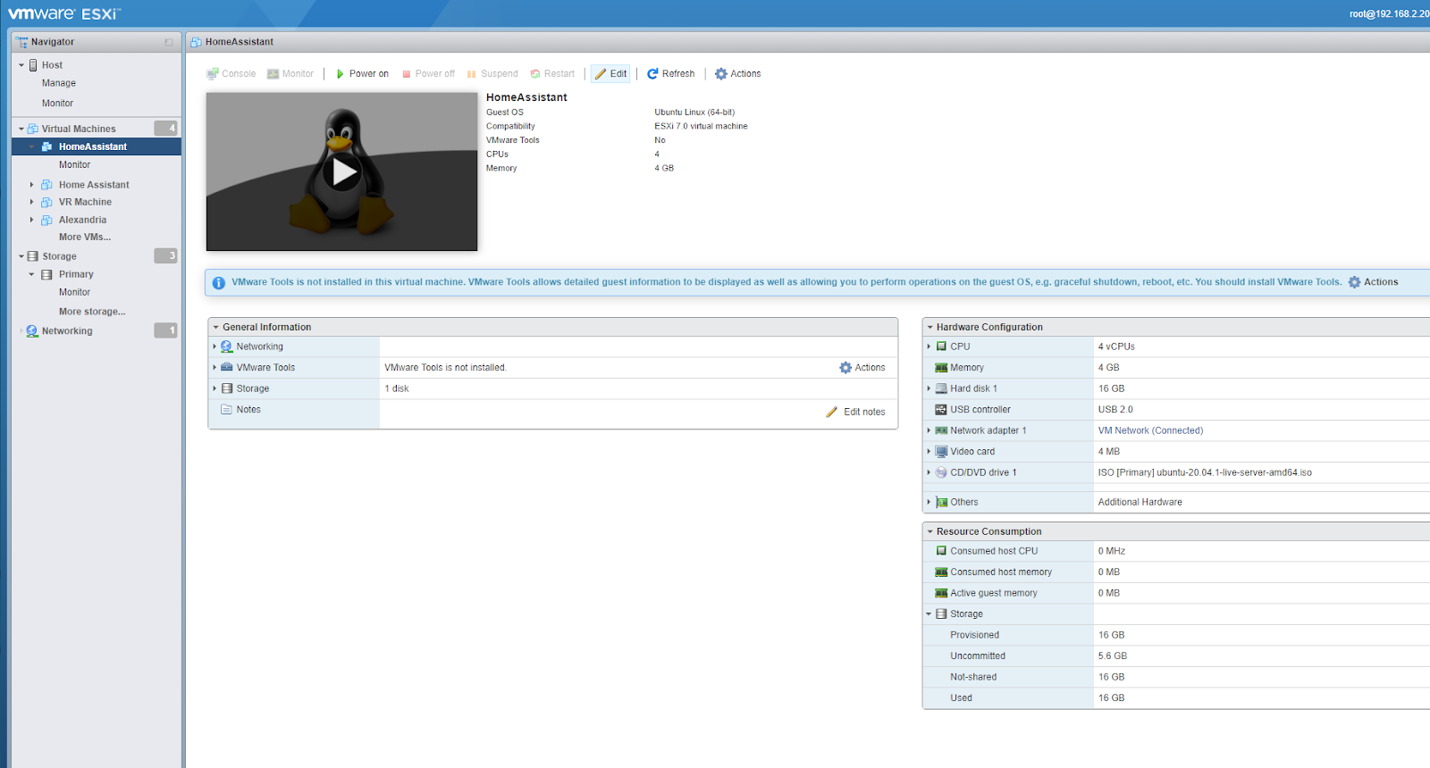The height and width of the screenshot is (768, 1430).
Task: Click the Consumed host CPU icon
Action: (x=941, y=551)
